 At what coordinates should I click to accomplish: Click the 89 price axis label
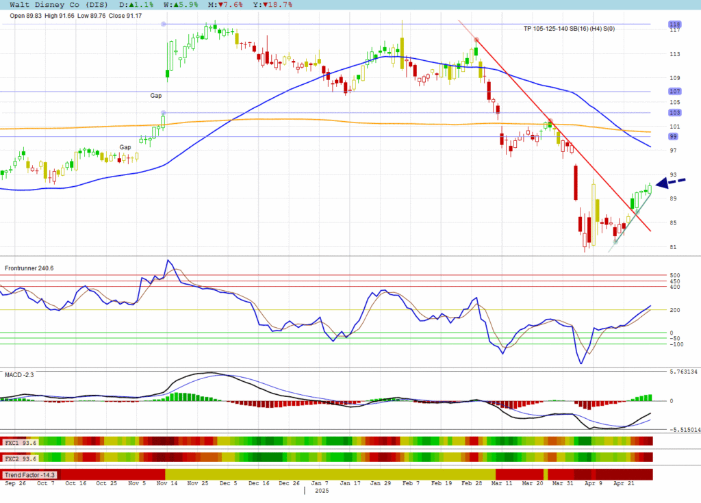click(x=674, y=198)
